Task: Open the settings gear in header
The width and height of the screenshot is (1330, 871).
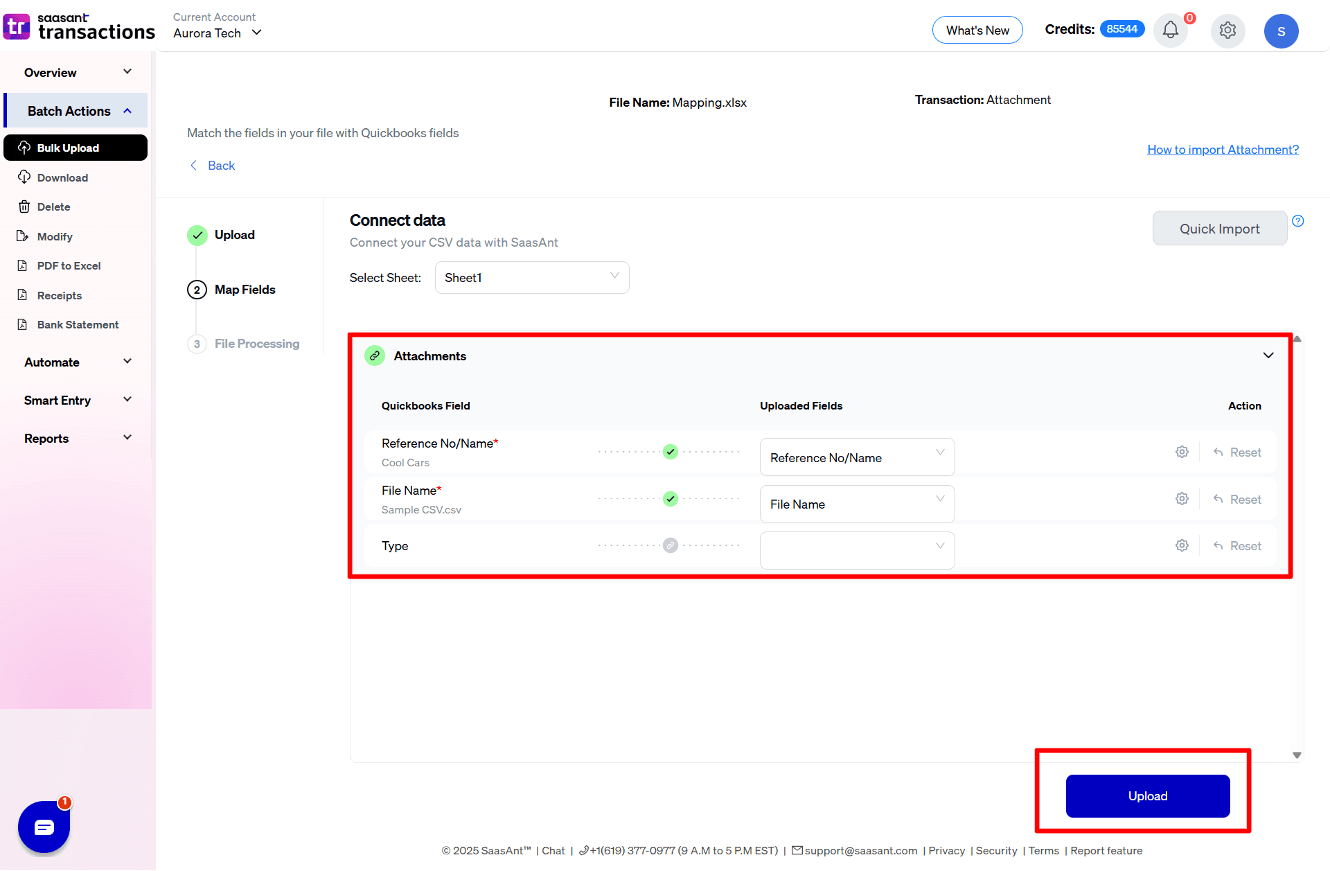Action: tap(1227, 30)
